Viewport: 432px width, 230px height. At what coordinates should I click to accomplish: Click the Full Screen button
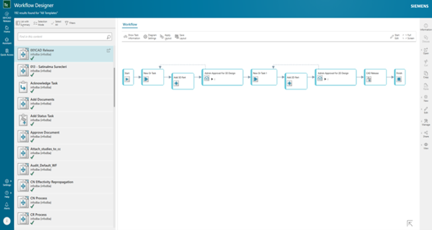pyautogui.click(x=408, y=36)
